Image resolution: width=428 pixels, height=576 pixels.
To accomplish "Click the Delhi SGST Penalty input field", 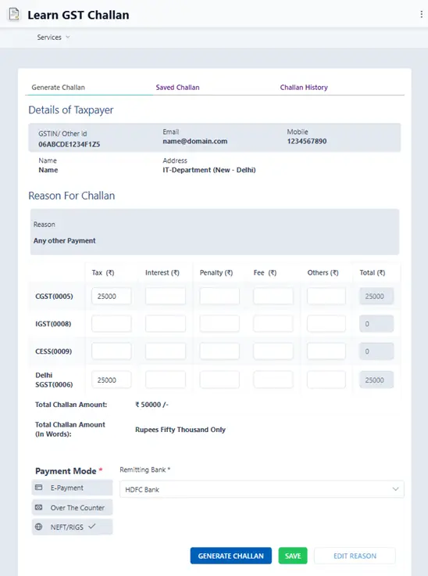I will pos(219,380).
